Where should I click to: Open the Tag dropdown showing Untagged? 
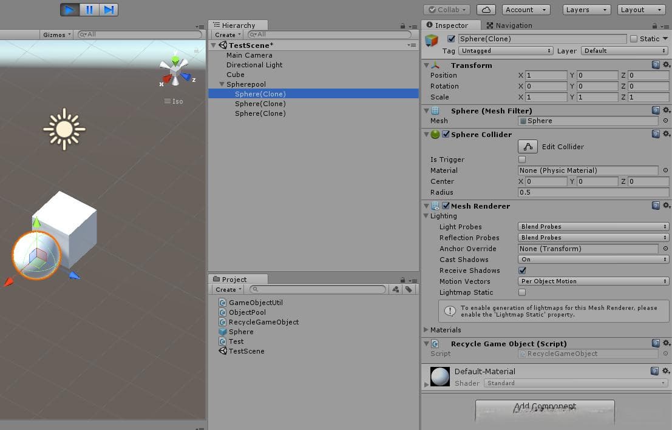(x=506, y=50)
